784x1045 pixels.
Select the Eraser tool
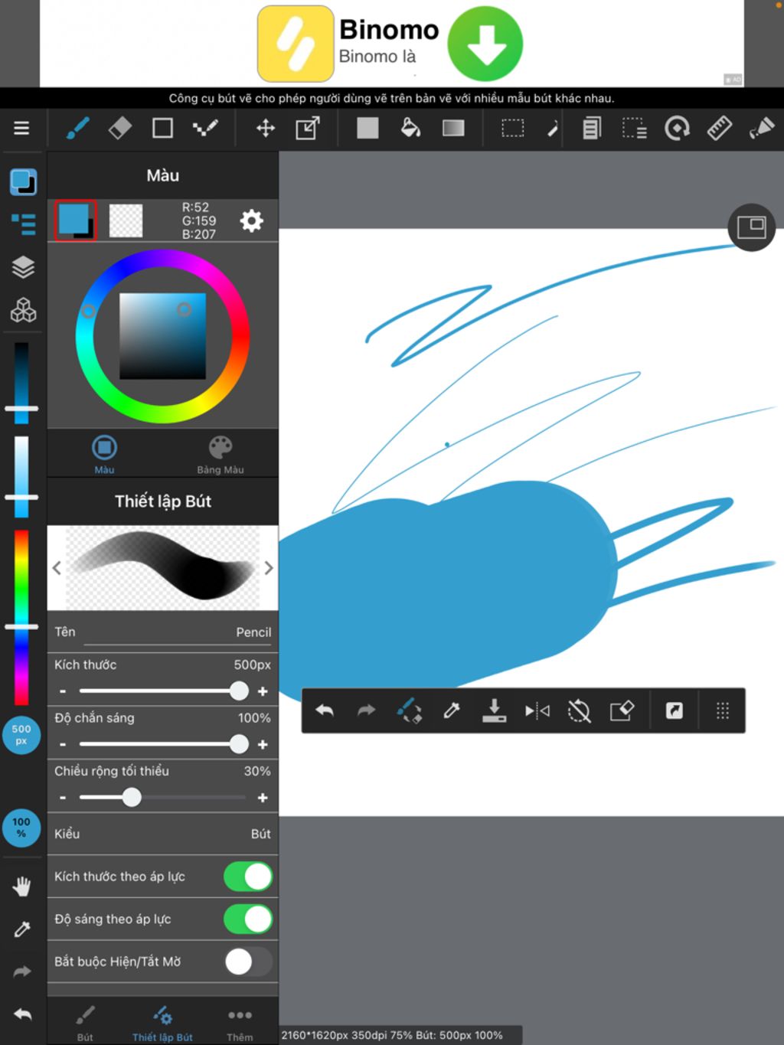(x=120, y=128)
